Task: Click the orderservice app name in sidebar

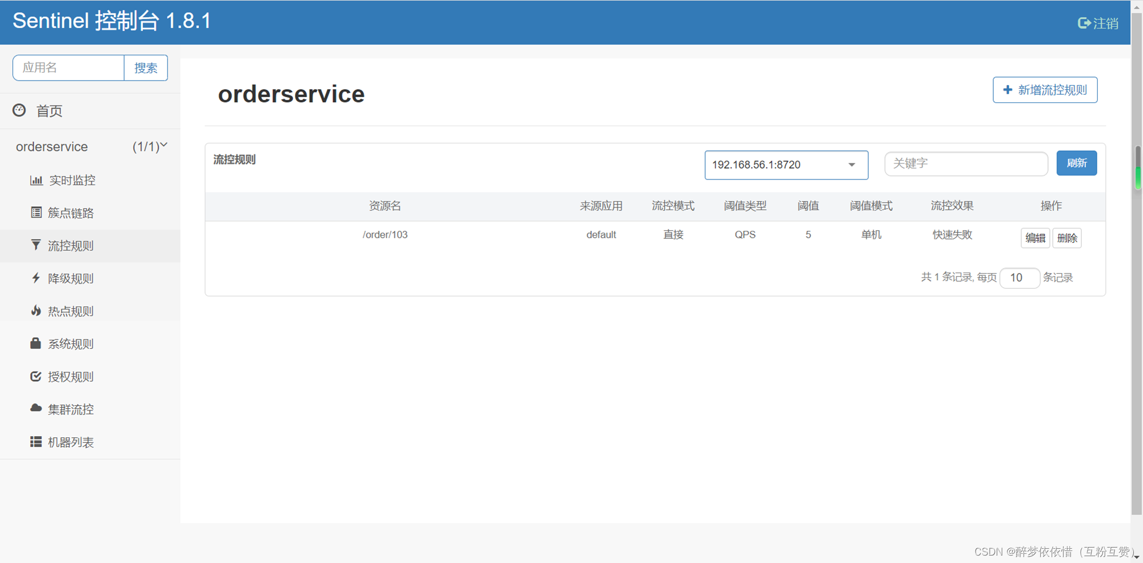Action: 52,147
